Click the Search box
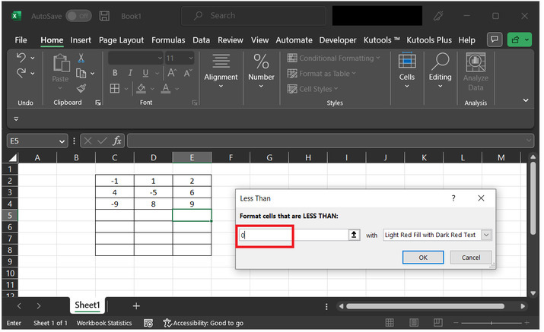The width and height of the screenshot is (544, 332). pos(253,16)
